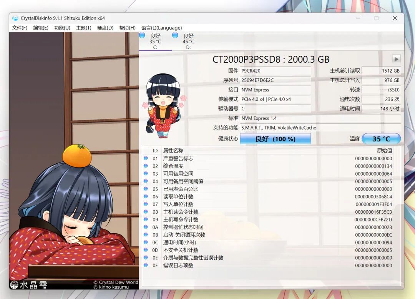The image size is (415, 299).
Task: Click raw value 000000000000EC
Action: pos(373,235)
